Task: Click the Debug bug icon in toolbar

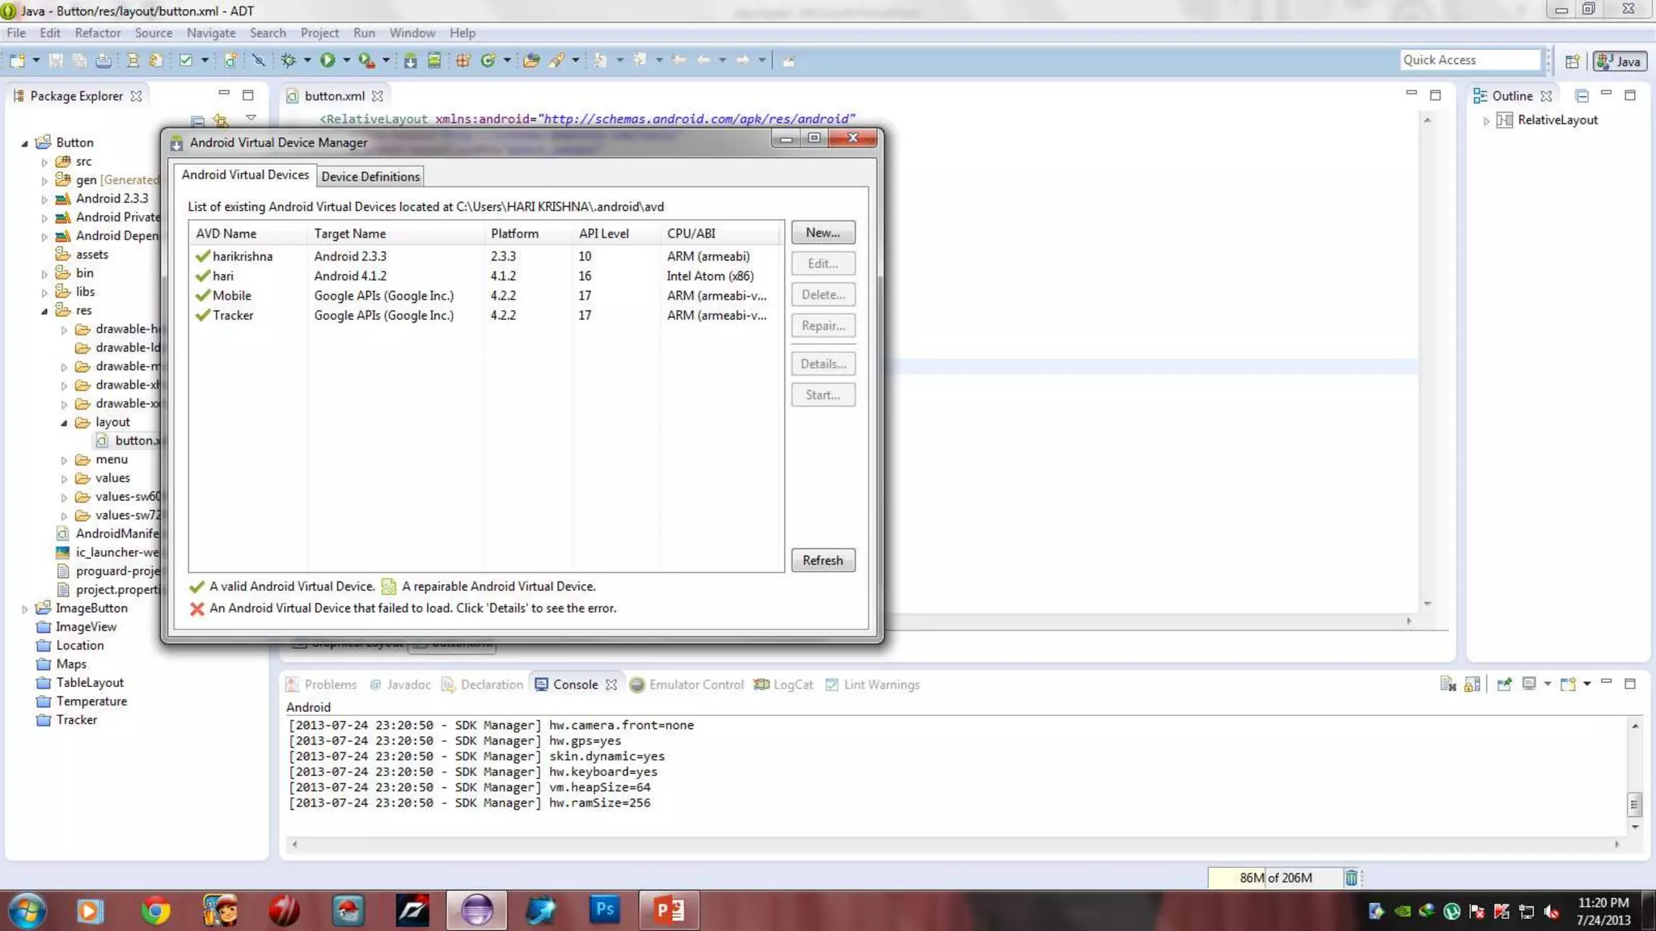Action: 289,61
